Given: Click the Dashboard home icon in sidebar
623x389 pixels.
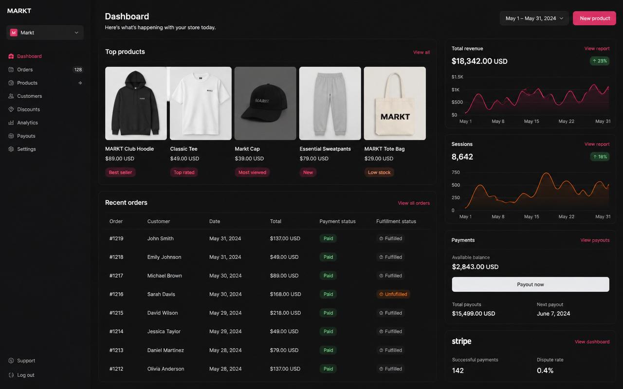Looking at the screenshot, I should [x=11, y=56].
